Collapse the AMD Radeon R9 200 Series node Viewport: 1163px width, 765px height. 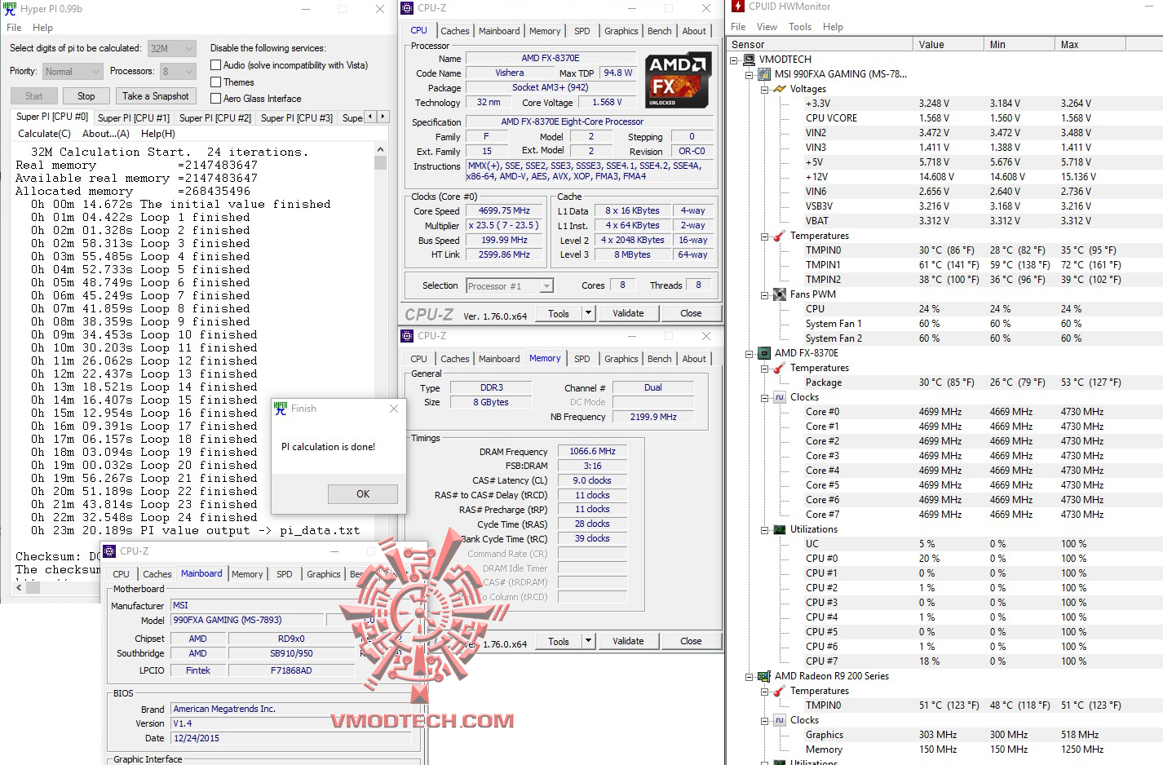[x=750, y=676]
